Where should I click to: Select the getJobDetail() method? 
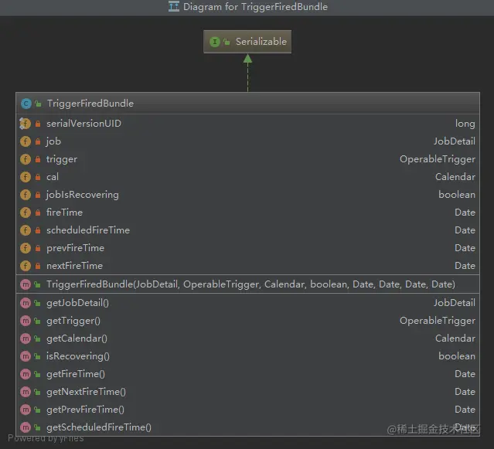[78, 303]
